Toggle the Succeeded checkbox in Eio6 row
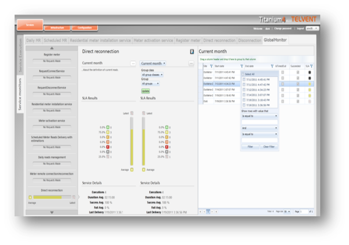The image size is (349, 245). click(298, 101)
